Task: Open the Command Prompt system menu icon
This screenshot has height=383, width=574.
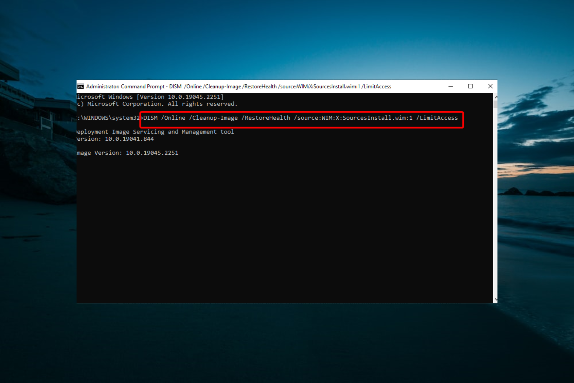Action: (x=80, y=86)
